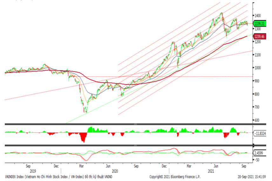
Task: Click the 600 price axis tick
Action: pyautogui.click(x=257, y=121)
